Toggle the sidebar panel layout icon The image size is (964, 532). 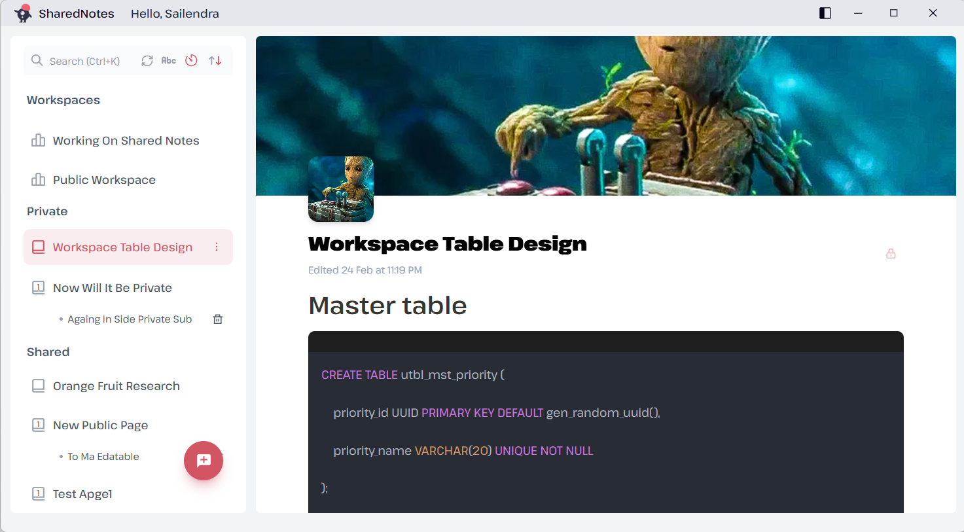(825, 13)
